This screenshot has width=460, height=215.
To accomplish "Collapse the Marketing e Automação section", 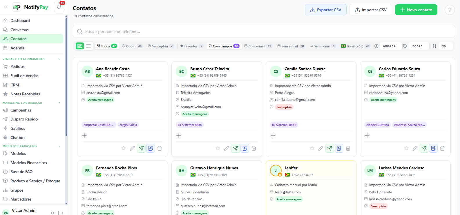I will pyautogui.click(x=59, y=103).
